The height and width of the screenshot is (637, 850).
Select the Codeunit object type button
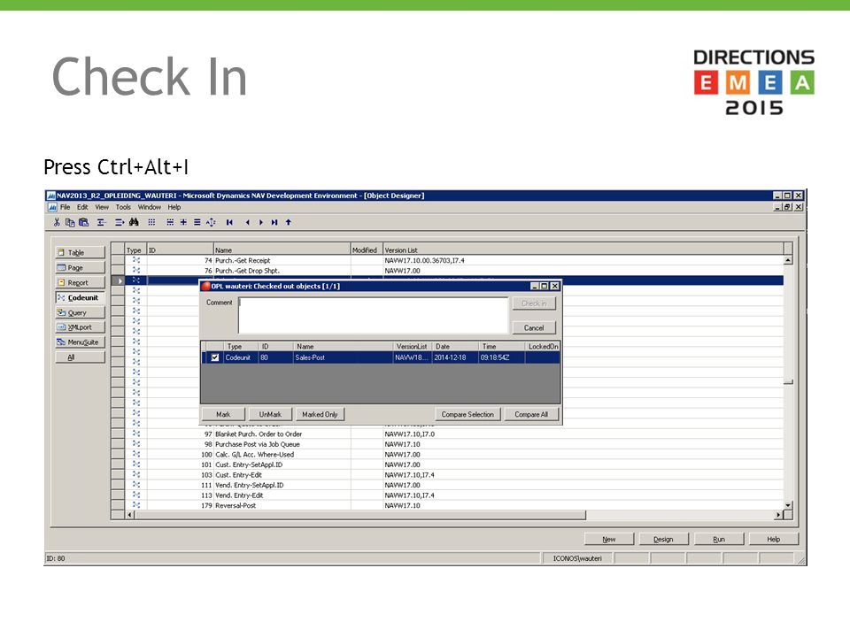tap(80, 297)
